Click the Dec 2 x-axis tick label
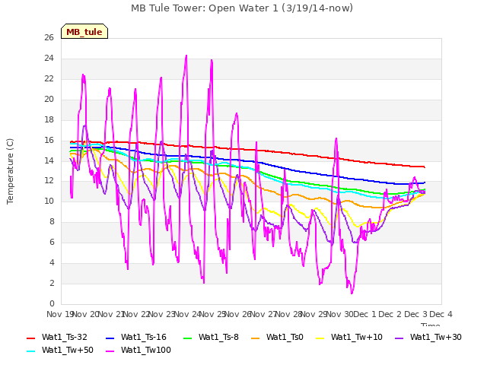 (390, 314)
